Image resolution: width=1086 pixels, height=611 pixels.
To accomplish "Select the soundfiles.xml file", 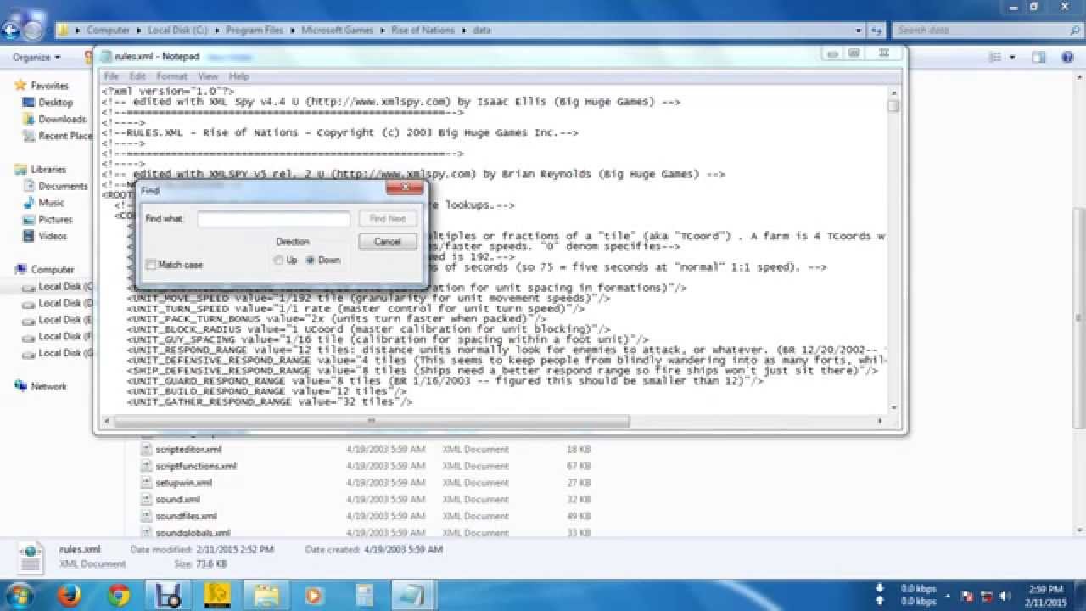I will pyautogui.click(x=186, y=516).
